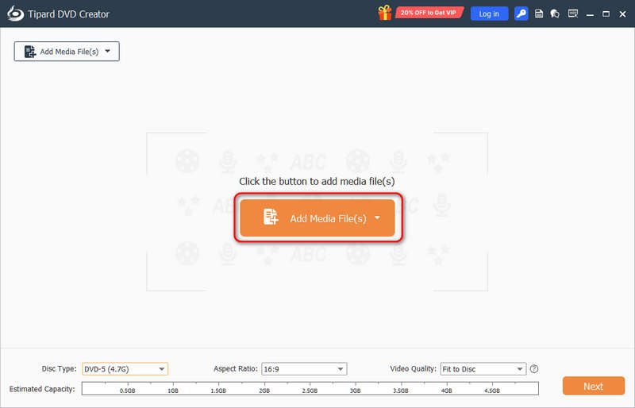Click the 'Estimated Capacity:' label
635x408 pixels.
click(x=42, y=389)
